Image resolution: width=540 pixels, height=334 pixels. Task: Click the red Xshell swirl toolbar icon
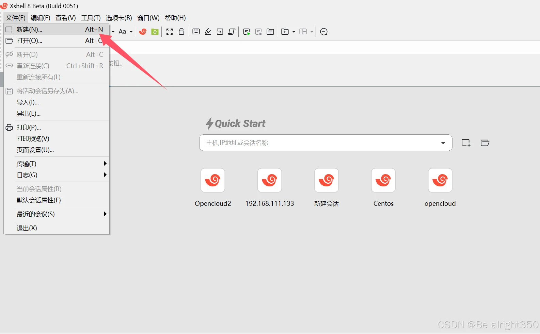pyautogui.click(x=143, y=32)
